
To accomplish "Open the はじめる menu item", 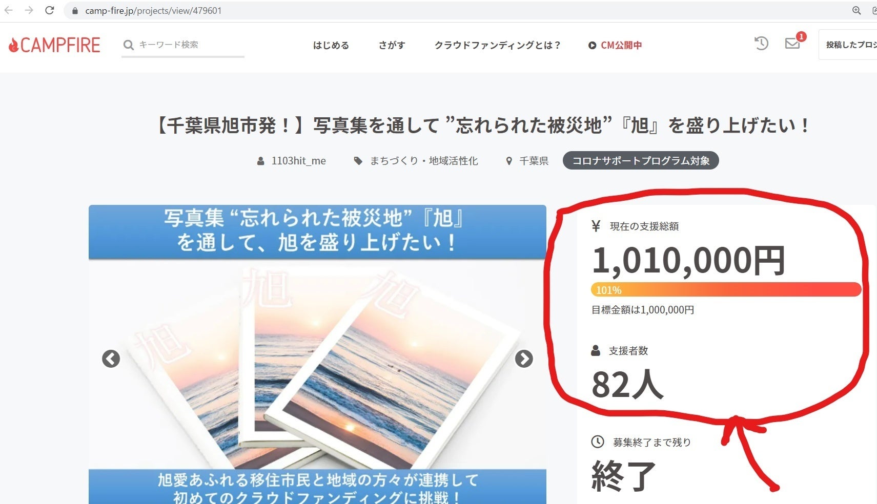I will [331, 45].
